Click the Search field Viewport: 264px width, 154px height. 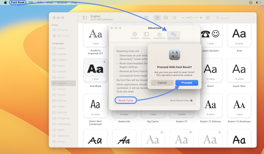point(234,18)
